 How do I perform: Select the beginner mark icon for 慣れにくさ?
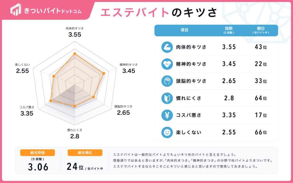point(167,98)
